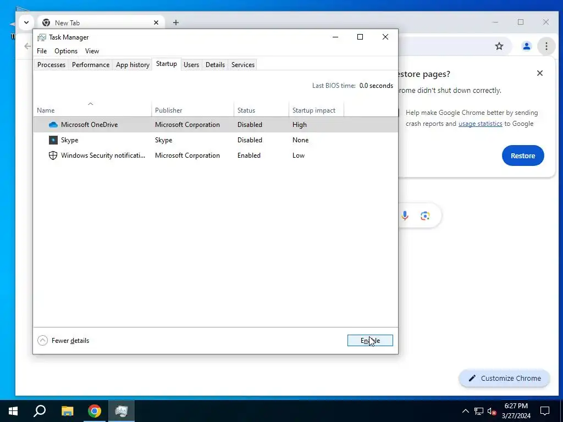The image size is (563, 422).
Task: Click Windows Security's Low impact
Action: [x=299, y=156]
